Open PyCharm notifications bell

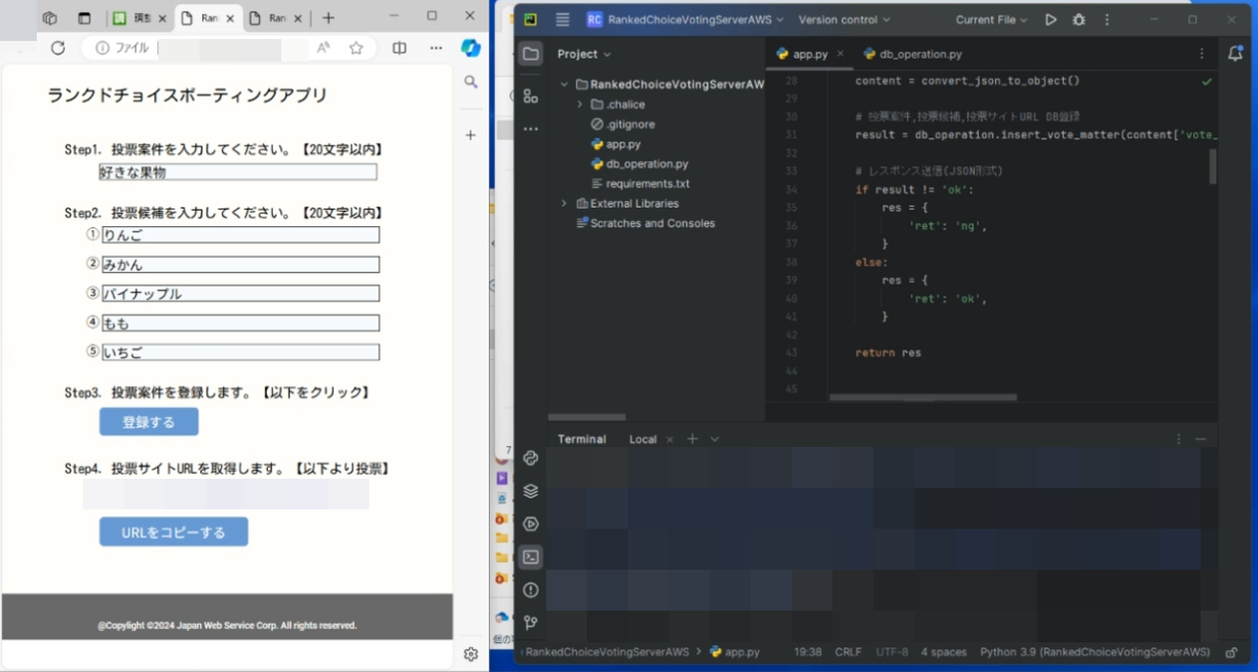(x=1235, y=54)
